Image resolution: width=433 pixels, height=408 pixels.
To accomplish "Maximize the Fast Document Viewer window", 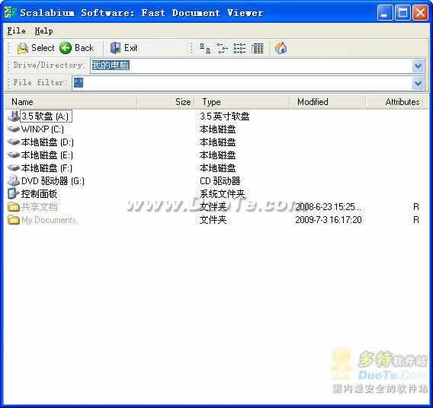I will pyautogui.click(x=403, y=13).
